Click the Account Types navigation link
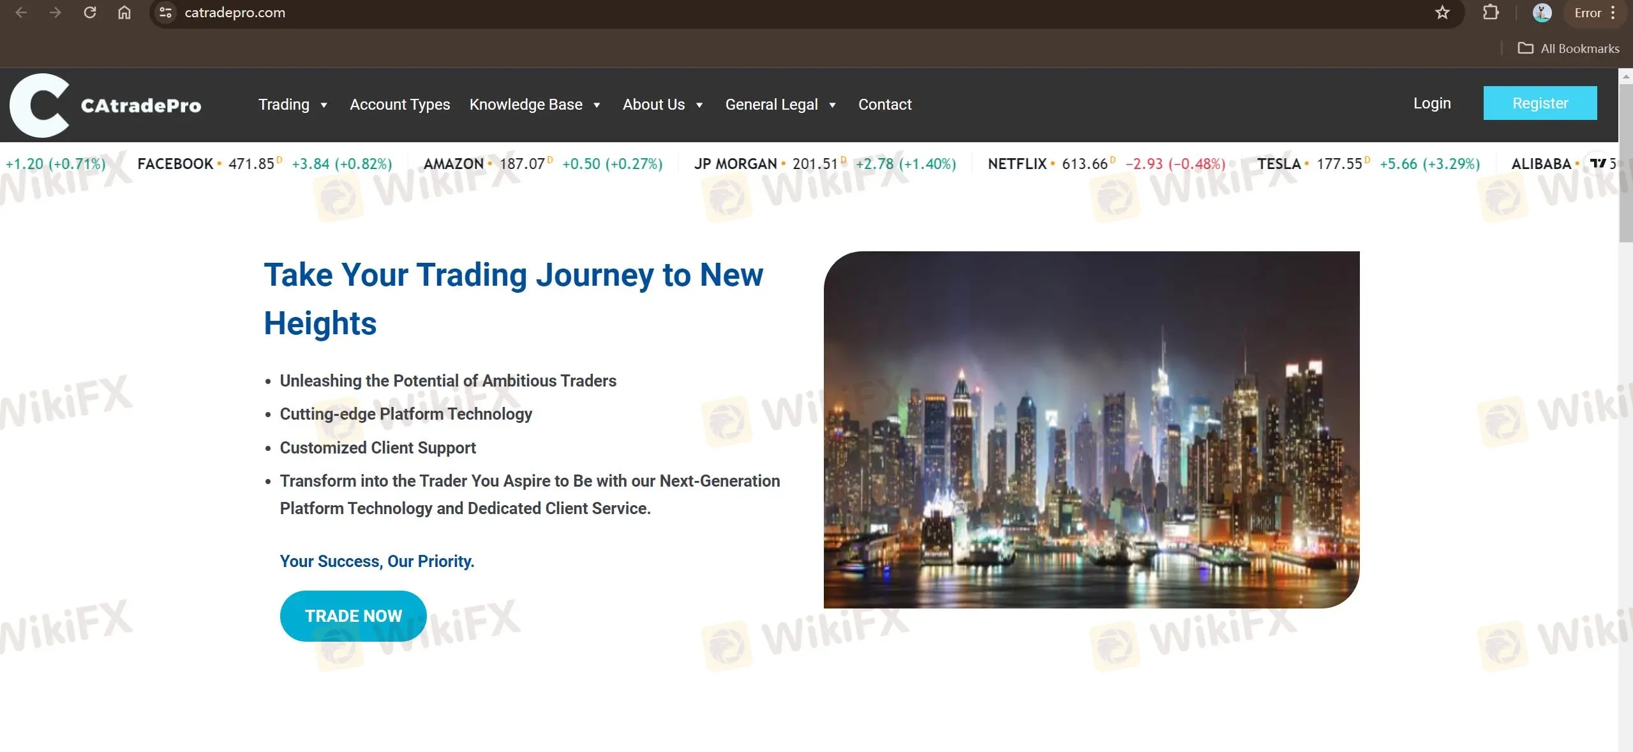This screenshot has height=752, width=1633. [399, 104]
